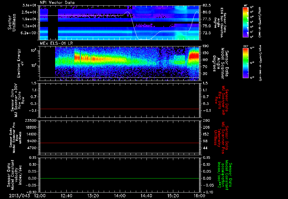Click the red line in the MU Scanner +30V plot
Image resolution: width=288 pixels, height=199 pixels.
(120, 109)
